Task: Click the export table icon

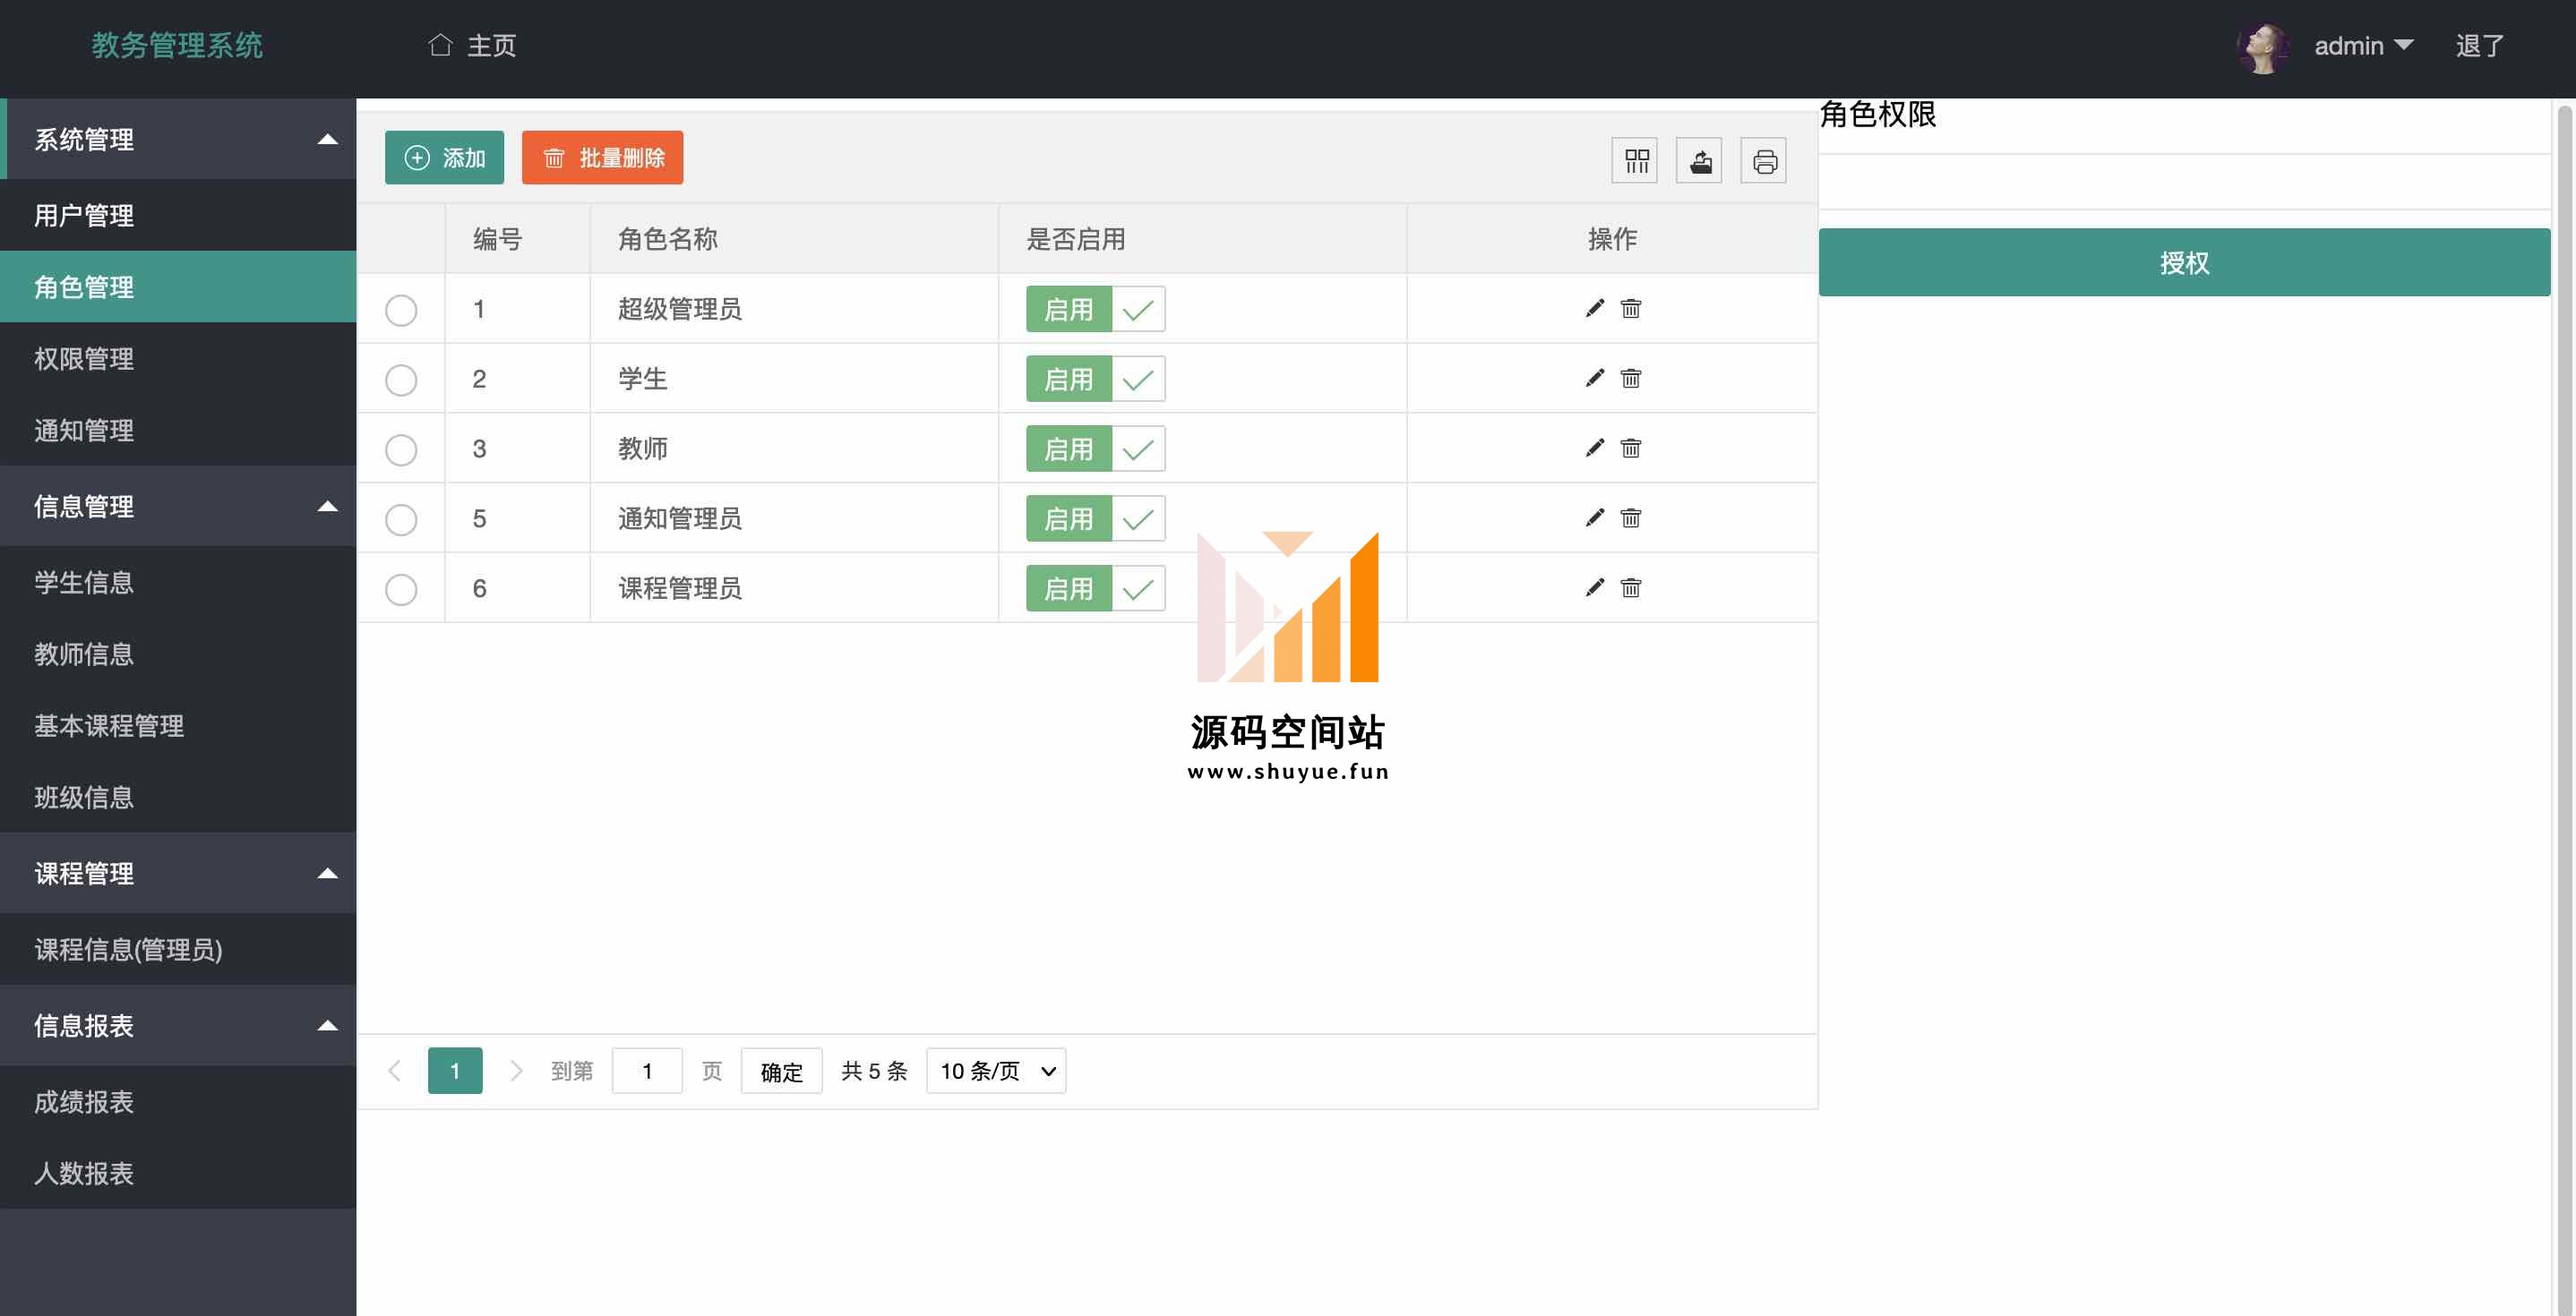Action: [x=1699, y=161]
